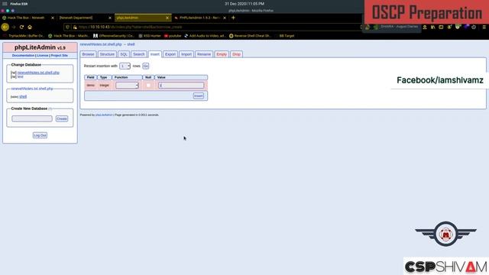Click the ninevehNotes.txt.shell.php breadcrumb link

coord(101,44)
